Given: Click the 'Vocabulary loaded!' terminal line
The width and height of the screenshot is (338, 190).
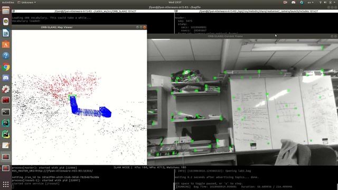Looking at the screenshot, I should (26, 21).
